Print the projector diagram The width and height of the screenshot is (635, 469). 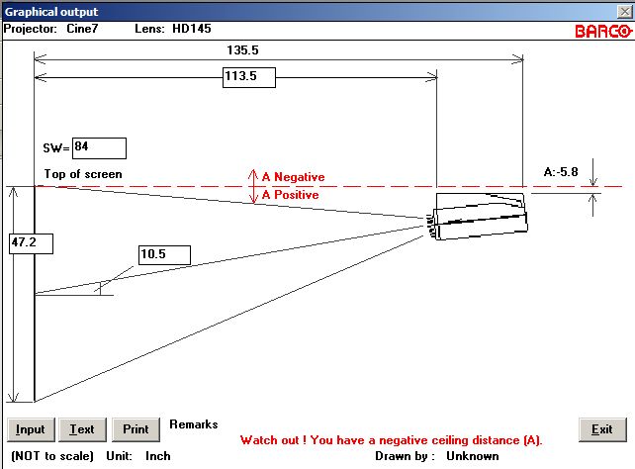[136, 429]
